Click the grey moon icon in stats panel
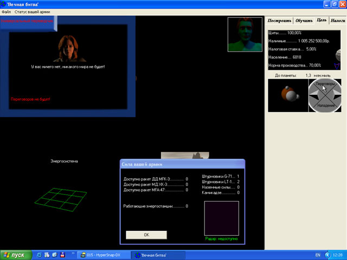 click(339, 55)
